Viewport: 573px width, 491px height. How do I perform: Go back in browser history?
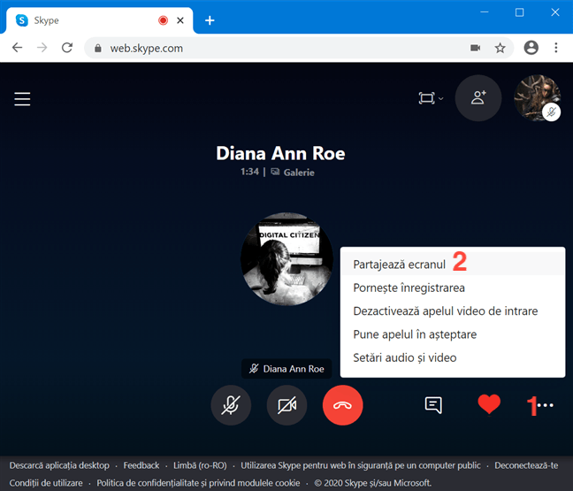click(17, 48)
